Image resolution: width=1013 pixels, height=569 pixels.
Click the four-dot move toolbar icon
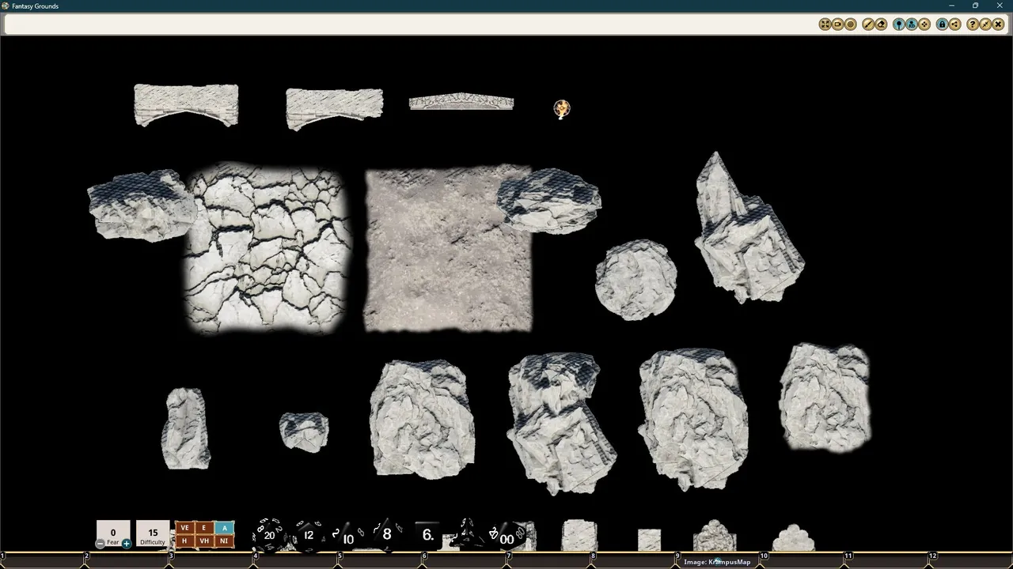tap(925, 24)
